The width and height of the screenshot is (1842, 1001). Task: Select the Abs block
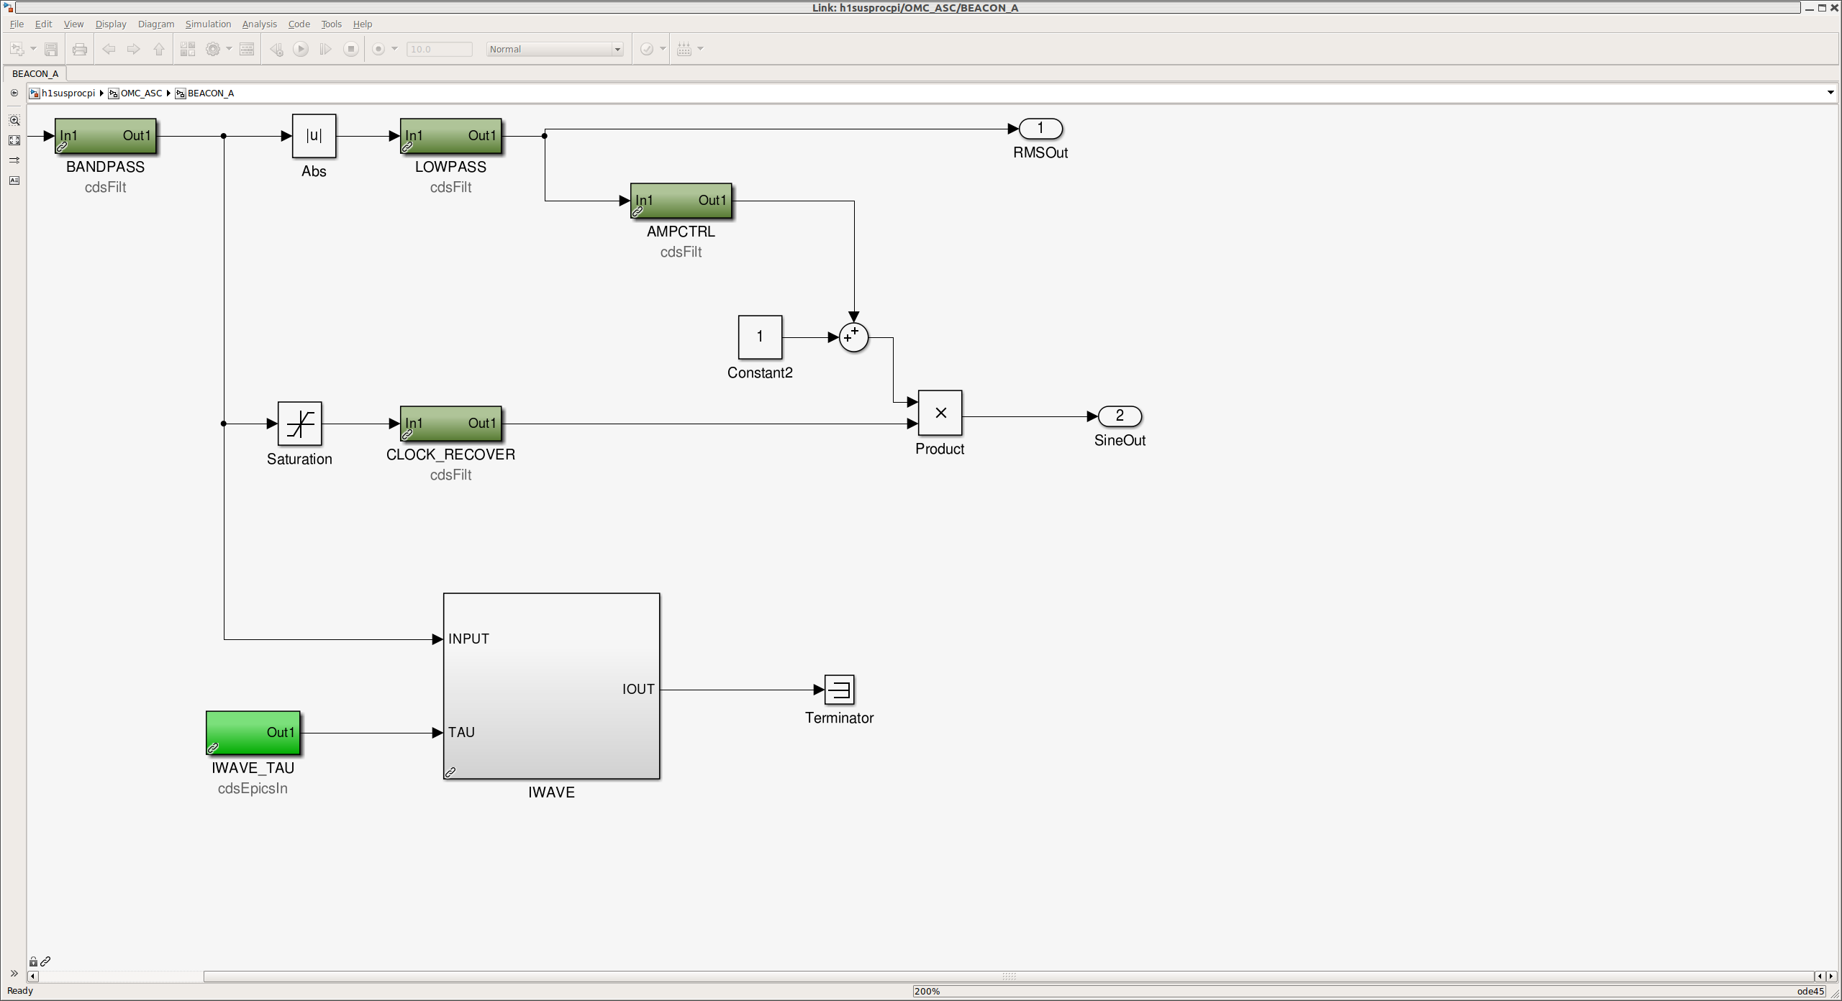pos(314,136)
